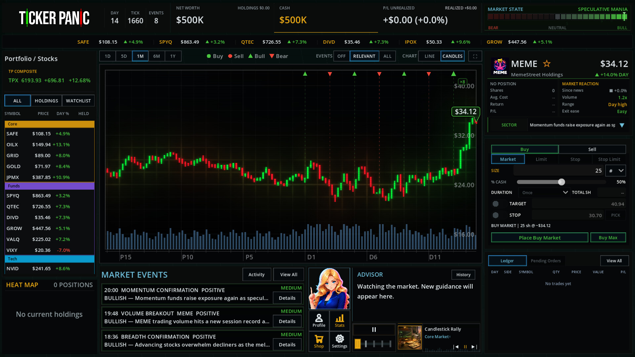
Task: Expand the SECTOR news arrow
Action: [x=622, y=125]
